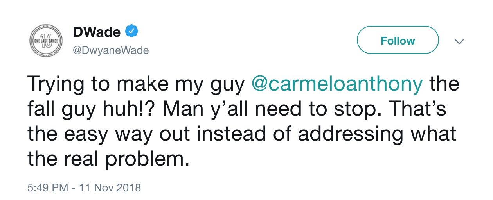This screenshot has width=493, height=200.
Task: Click the word "the" after the mention
Action: pos(444,84)
